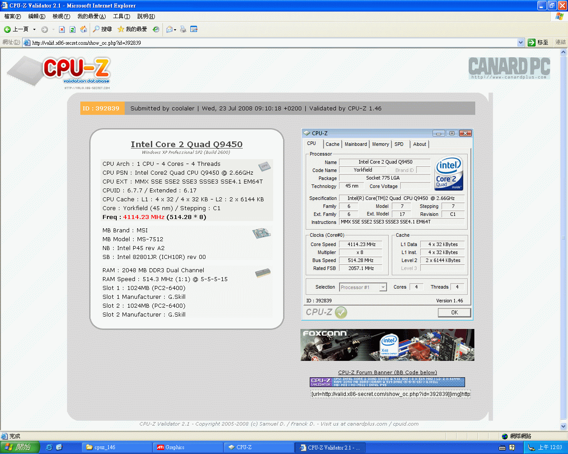Screen dimensions: 568x454
Task: Switch to the Memory tab in CPU-Z
Action: pos(381,144)
